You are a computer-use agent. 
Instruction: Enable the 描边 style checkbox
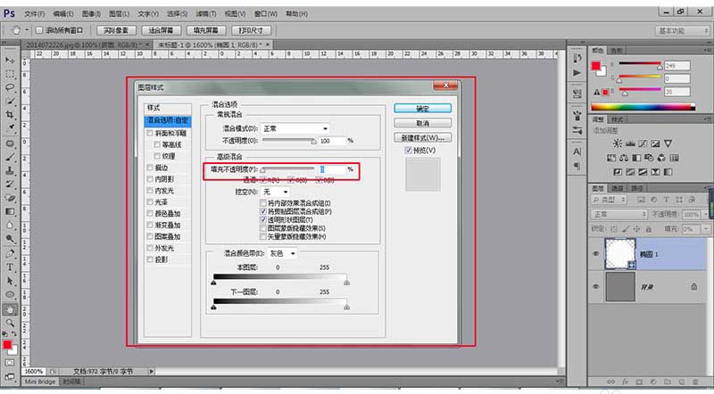(x=150, y=168)
